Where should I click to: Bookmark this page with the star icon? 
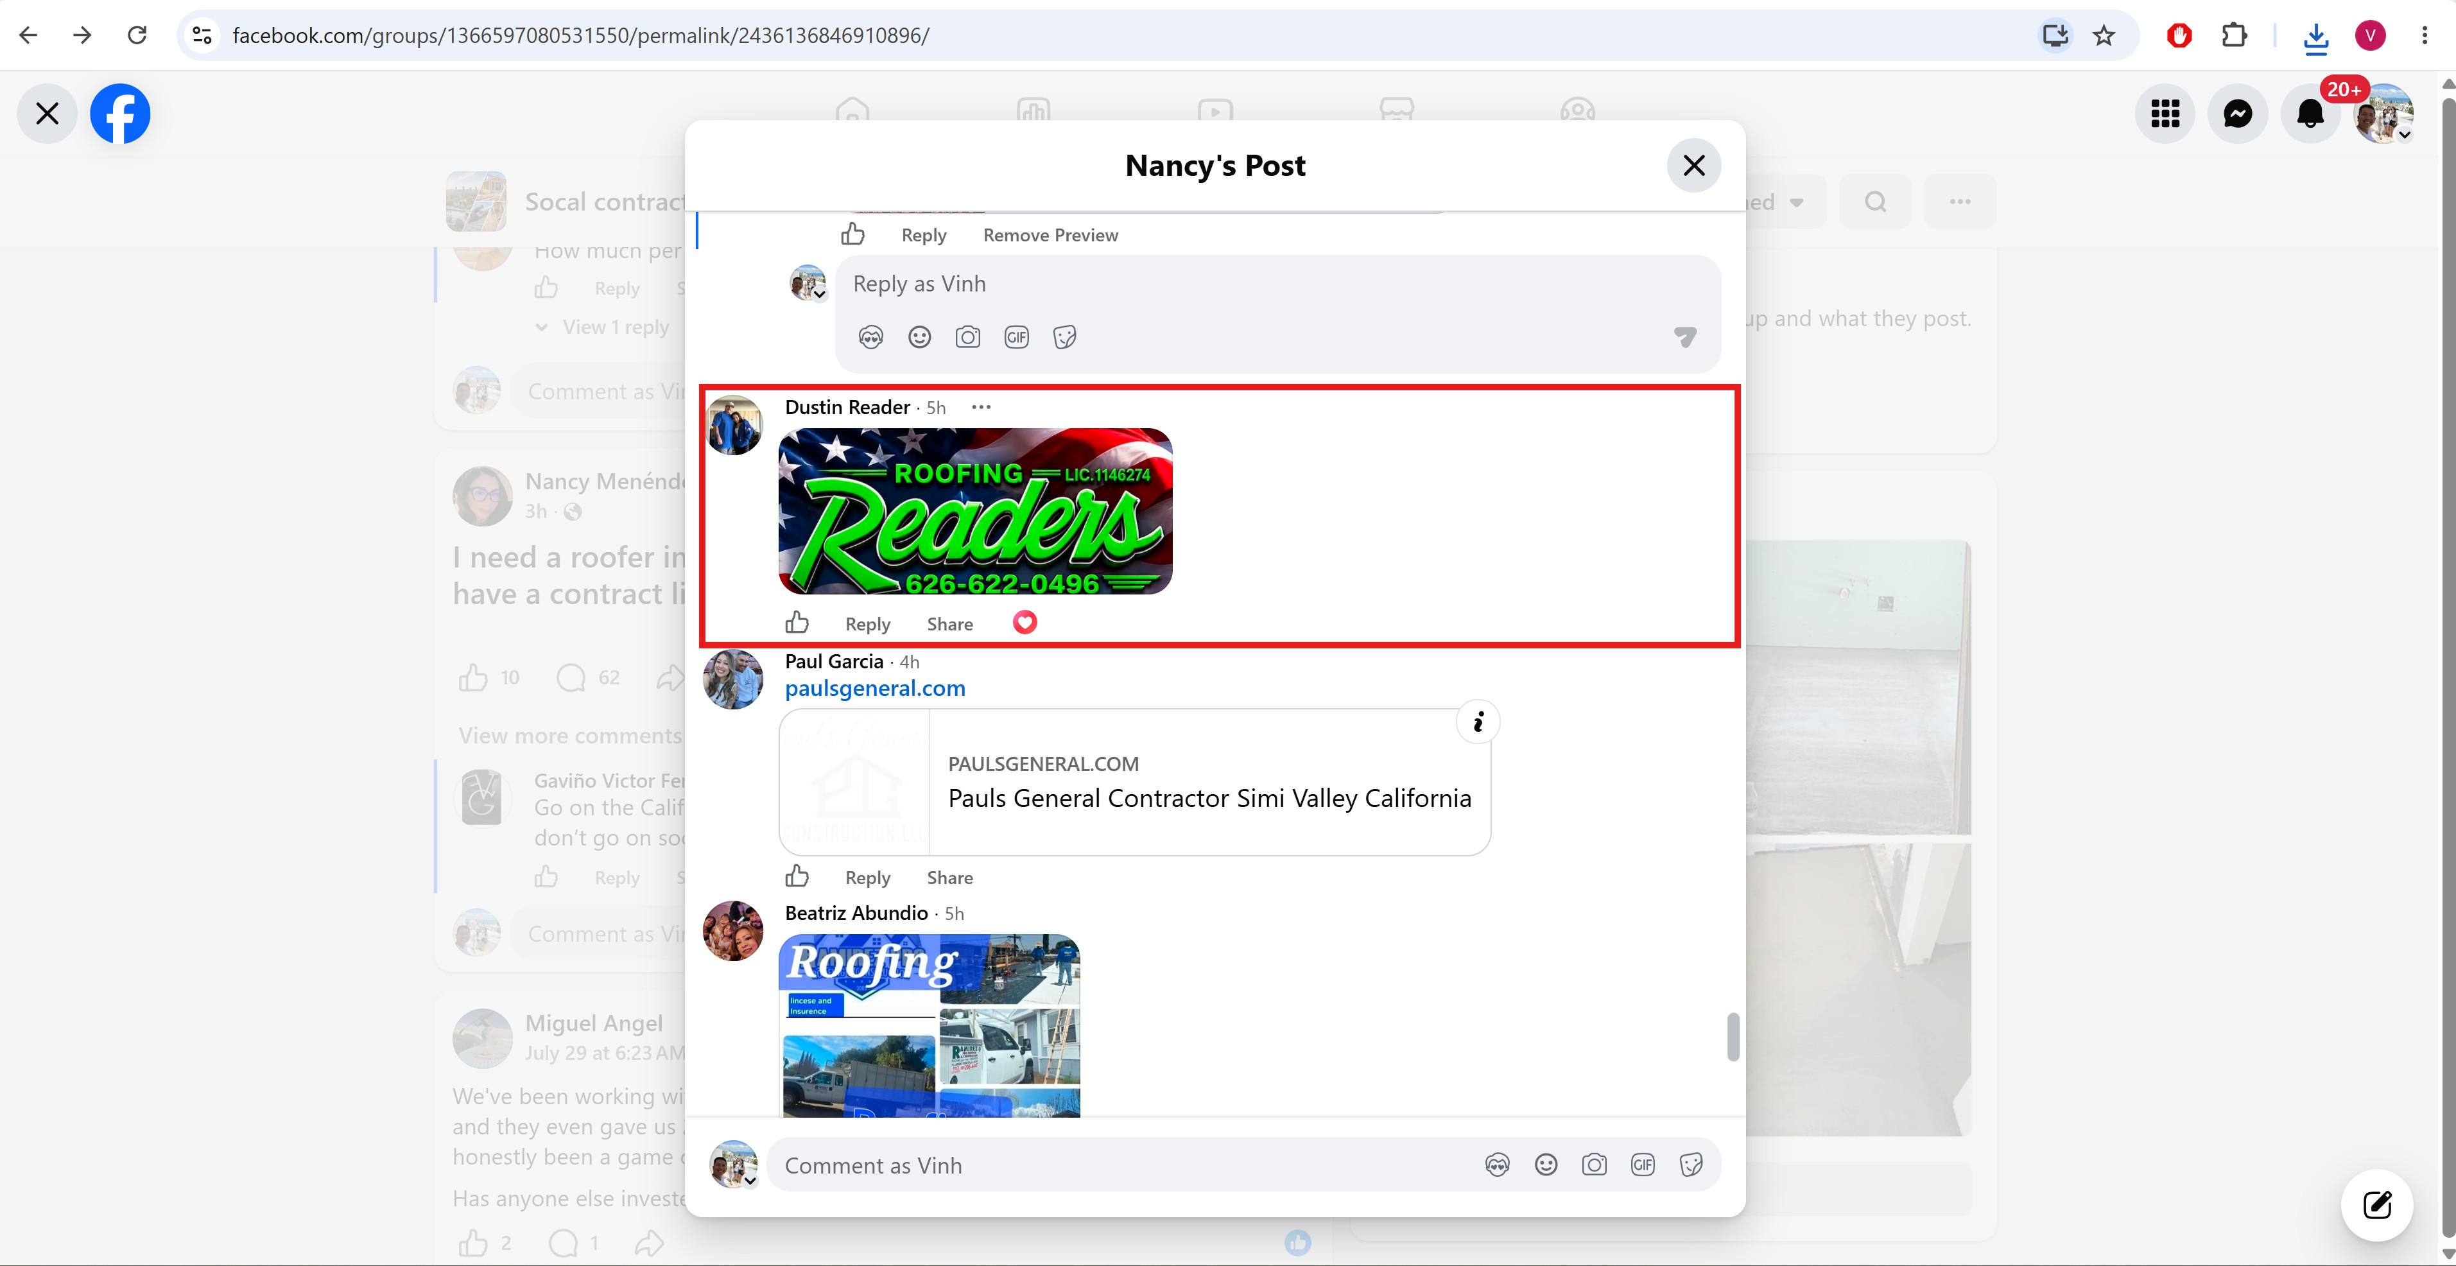tap(2104, 35)
